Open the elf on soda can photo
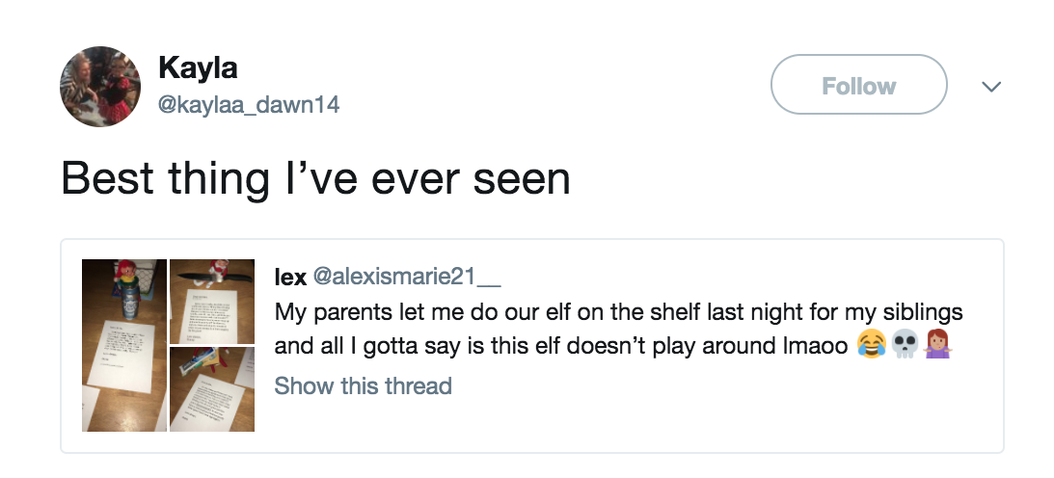The height and width of the screenshot is (478, 1054). coord(124,345)
